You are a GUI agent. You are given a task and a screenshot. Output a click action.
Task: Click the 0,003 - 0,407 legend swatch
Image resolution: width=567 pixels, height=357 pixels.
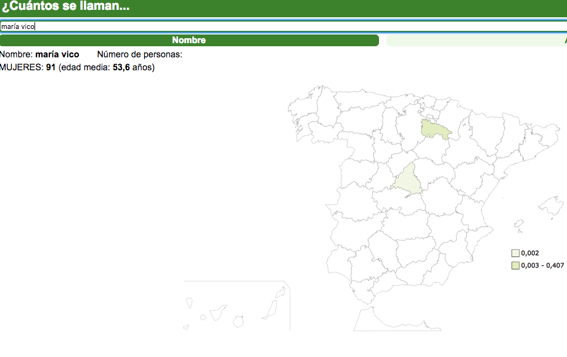(x=515, y=265)
